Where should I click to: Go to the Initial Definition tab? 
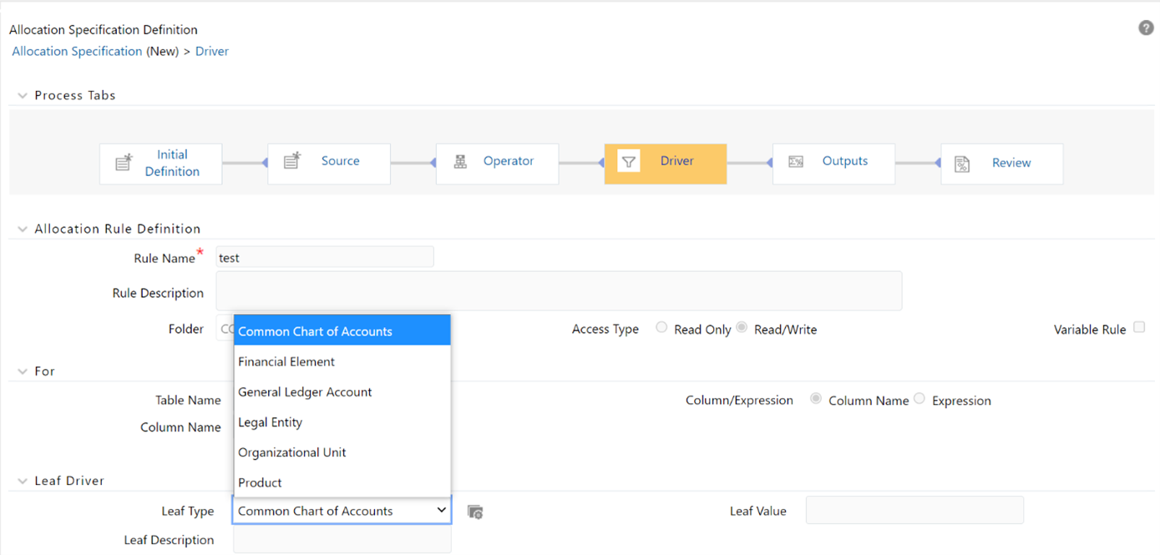click(x=160, y=164)
